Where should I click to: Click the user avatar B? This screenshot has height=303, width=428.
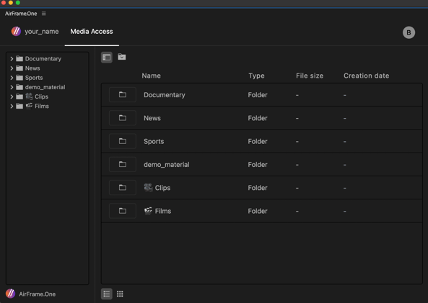coord(409,32)
